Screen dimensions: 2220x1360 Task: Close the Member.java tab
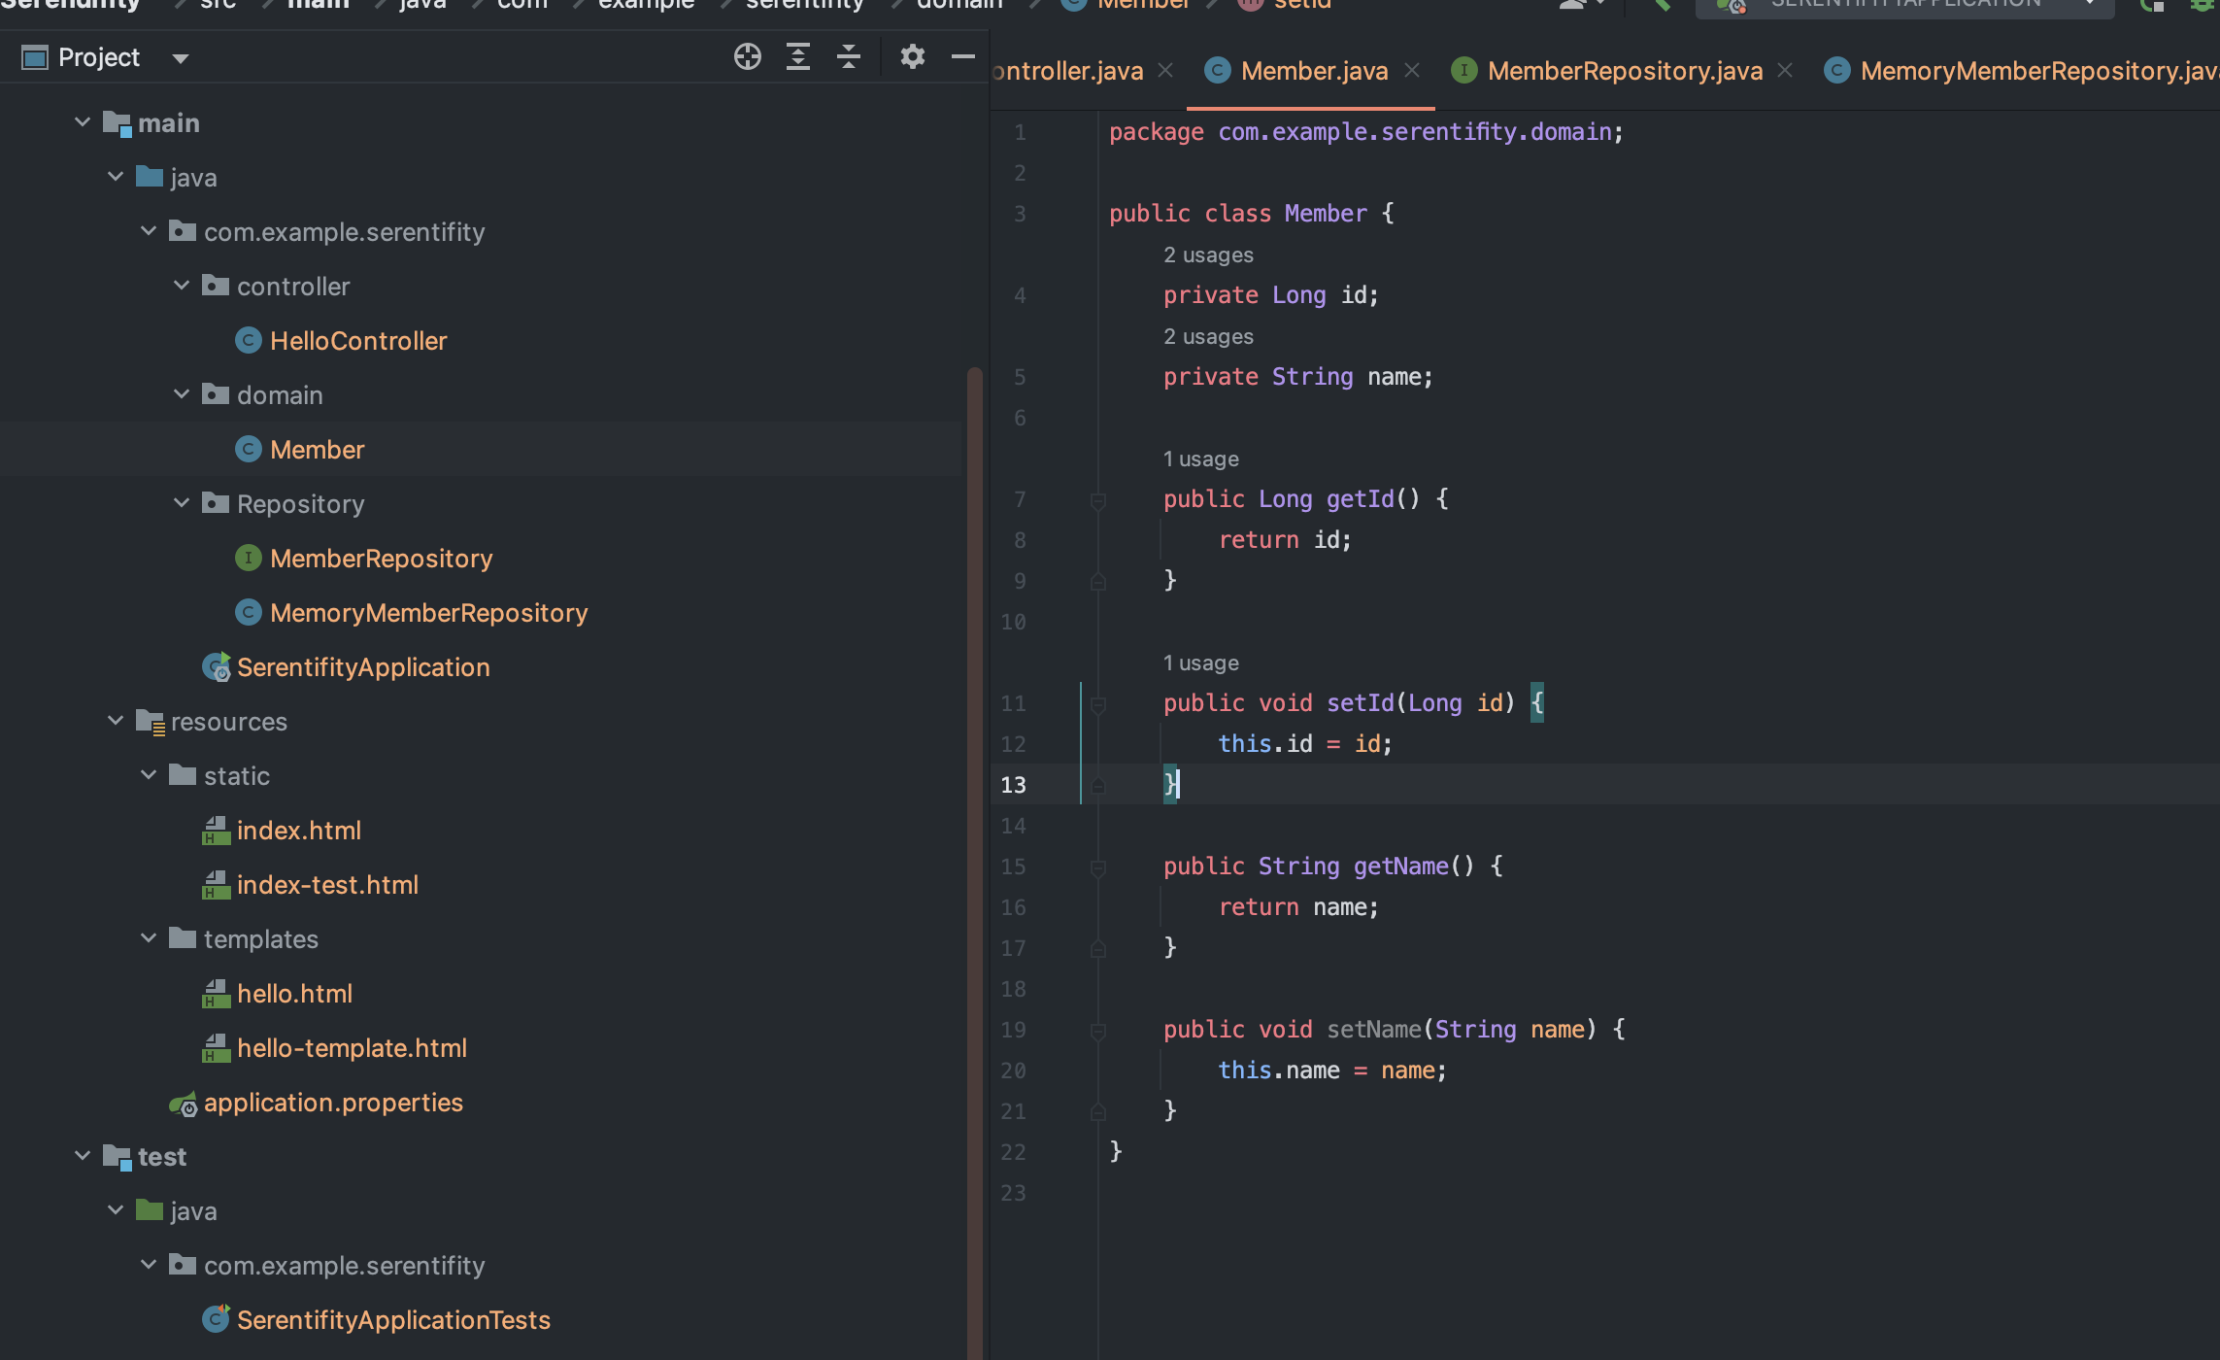click(x=1413, y=70)
